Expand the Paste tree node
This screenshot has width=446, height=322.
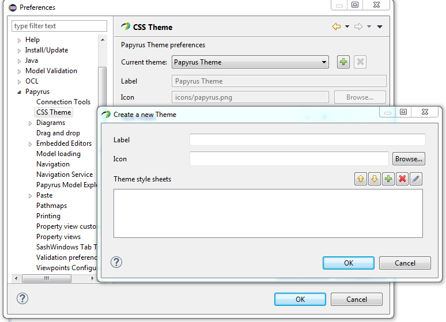[30, 196]
